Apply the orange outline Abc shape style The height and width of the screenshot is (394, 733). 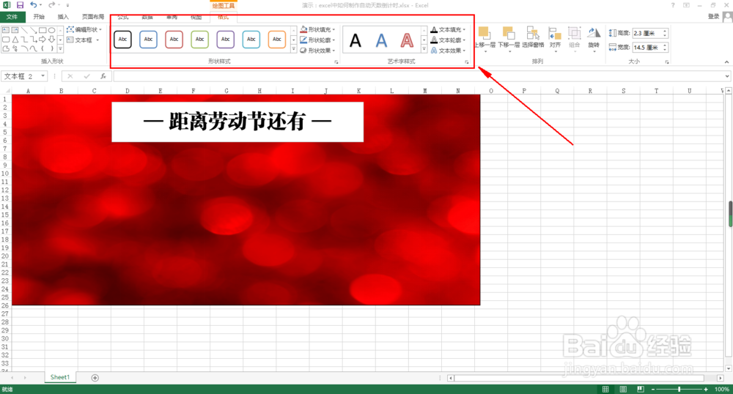point(277,40)
